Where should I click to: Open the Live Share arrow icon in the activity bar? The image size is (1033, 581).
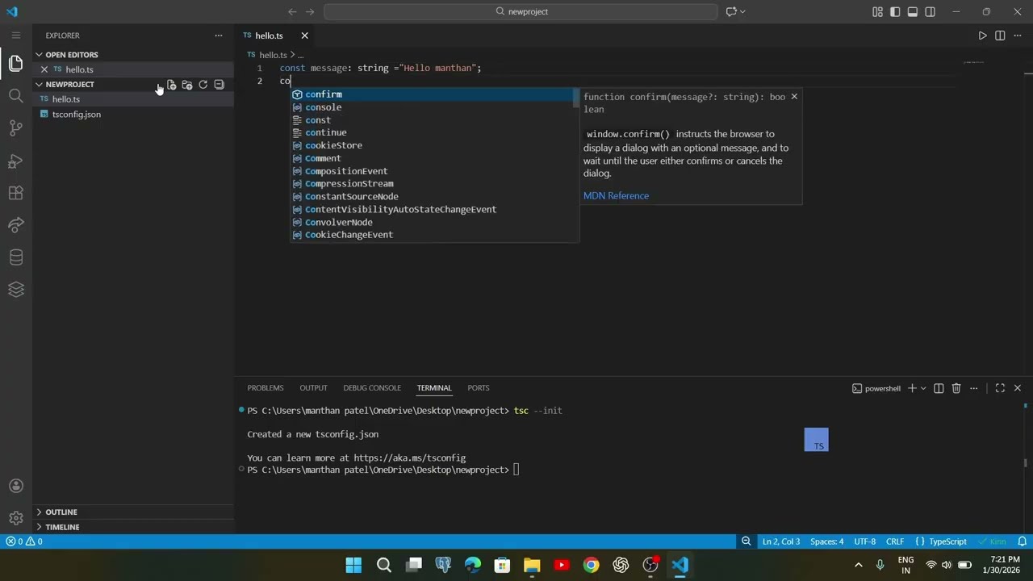(15, 225)
